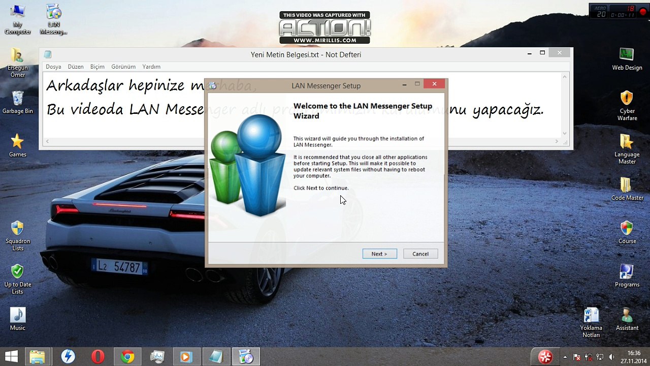
Task: Select LAN Messenger installer desktop icon
Action: click(53, 19)
